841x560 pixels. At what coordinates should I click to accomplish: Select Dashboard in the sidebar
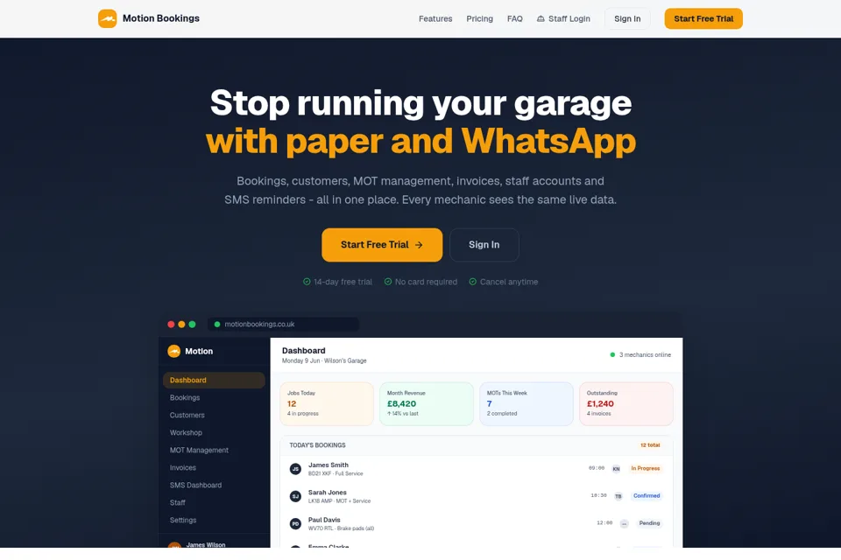pyautogui.click(x=214, y=380)
